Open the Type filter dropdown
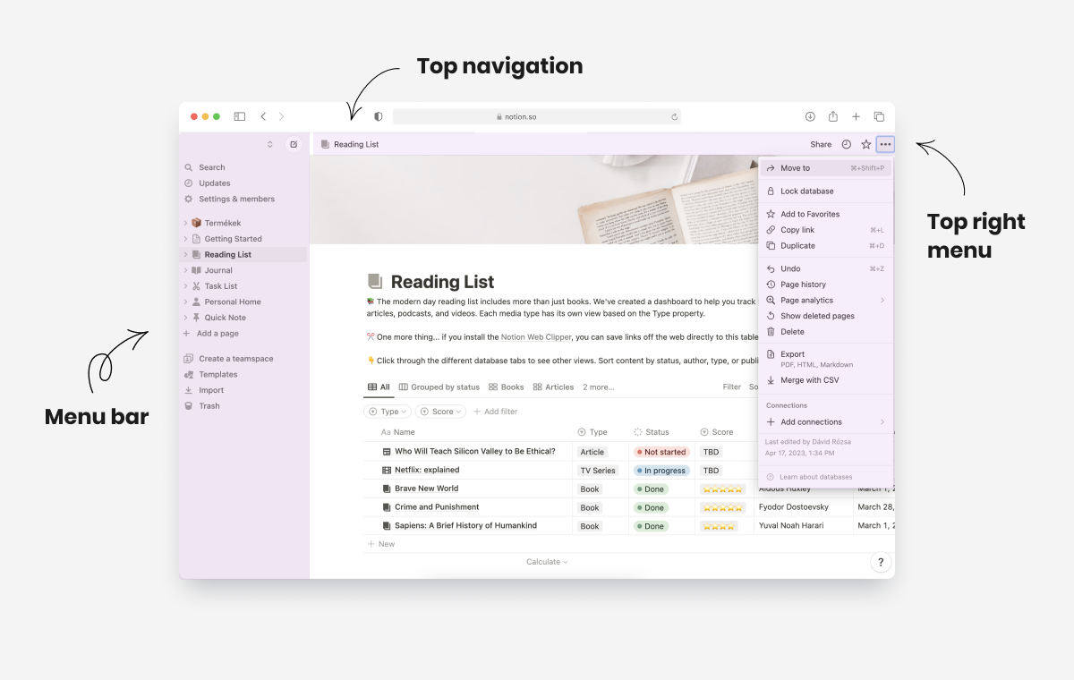Viewport: 1074px width, 680px height. click(388, 412)
